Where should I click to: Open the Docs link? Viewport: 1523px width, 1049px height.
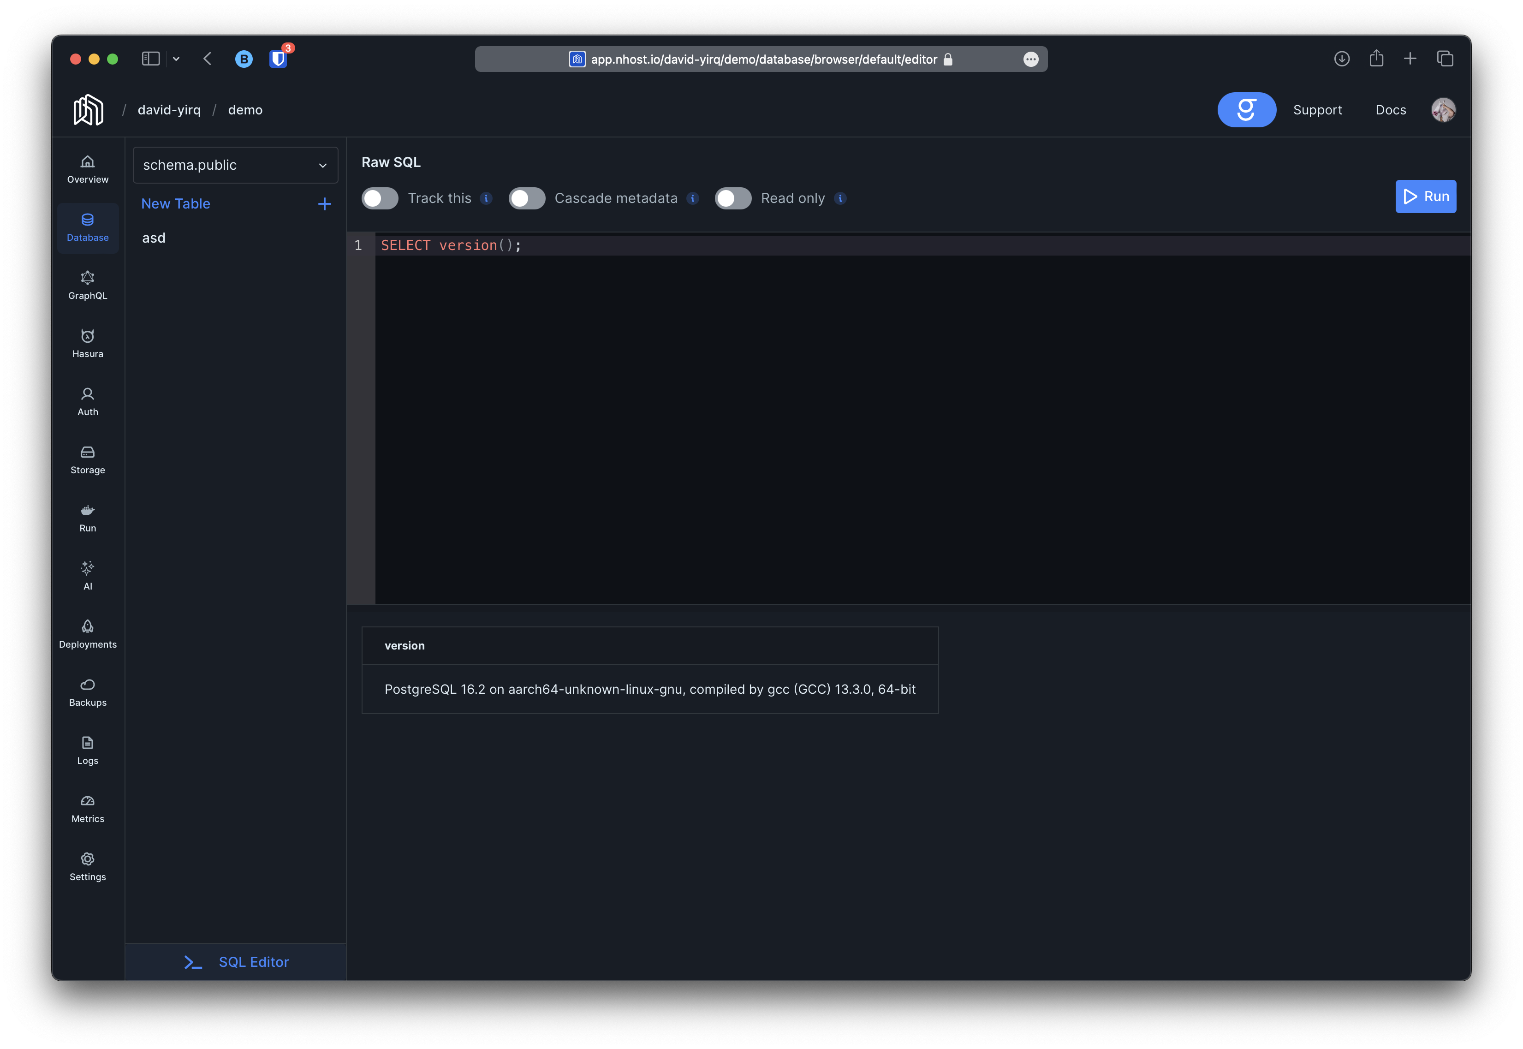coord(1390,110)
